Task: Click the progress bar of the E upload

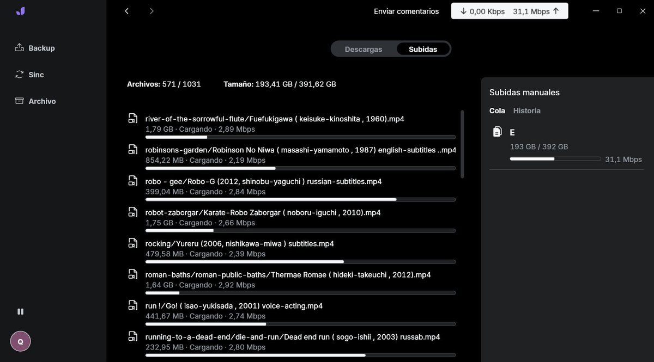Action: click(x=555, y=159)
